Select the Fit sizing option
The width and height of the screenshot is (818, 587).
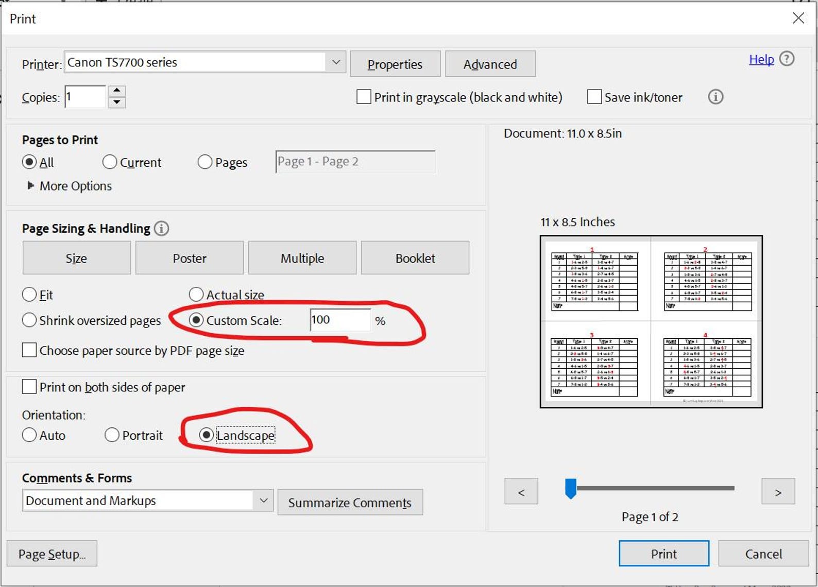click(29, 295)
